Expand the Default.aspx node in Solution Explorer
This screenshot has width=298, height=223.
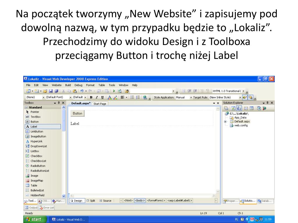[226, 122]
